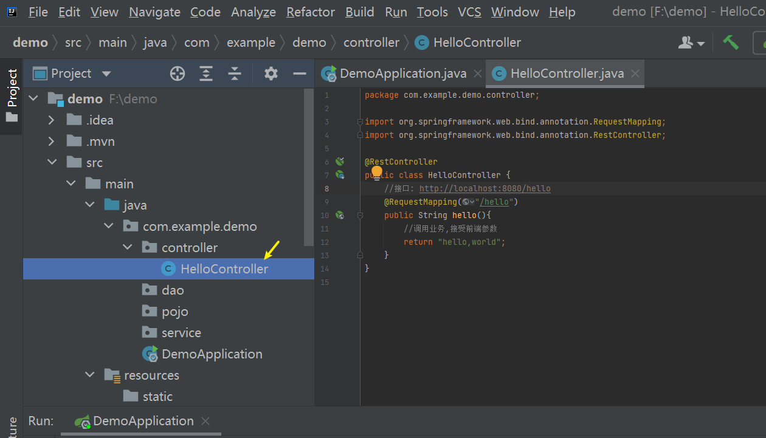This screenshot has height=438, width=766.
Task: Open the Analyze menu
Action: (254, 12)
